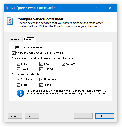Click the ServiceCommander title bar app icon
This screenshot has height=127, width=122.
pos(7,8)
